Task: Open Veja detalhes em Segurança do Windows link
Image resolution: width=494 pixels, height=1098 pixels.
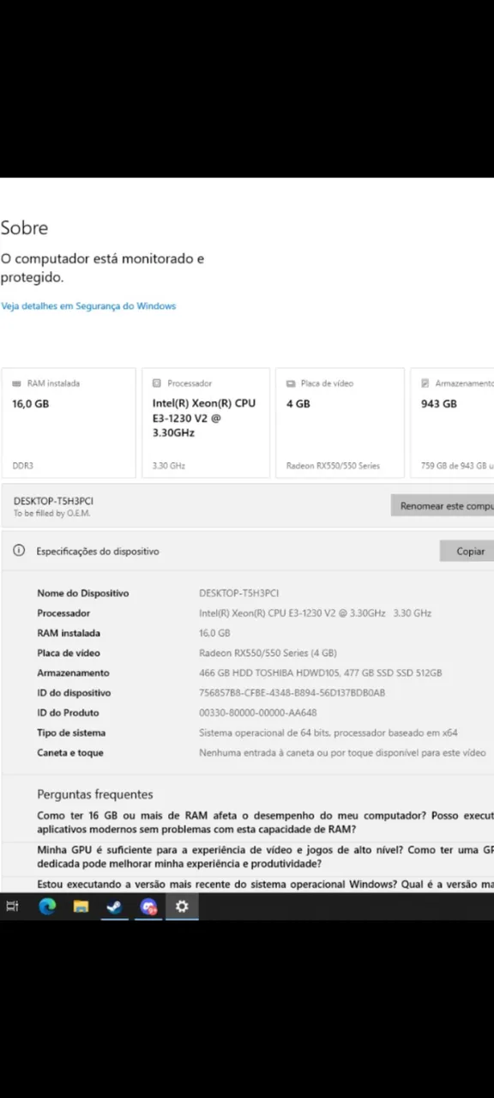Action: click(x=88, y=305)
